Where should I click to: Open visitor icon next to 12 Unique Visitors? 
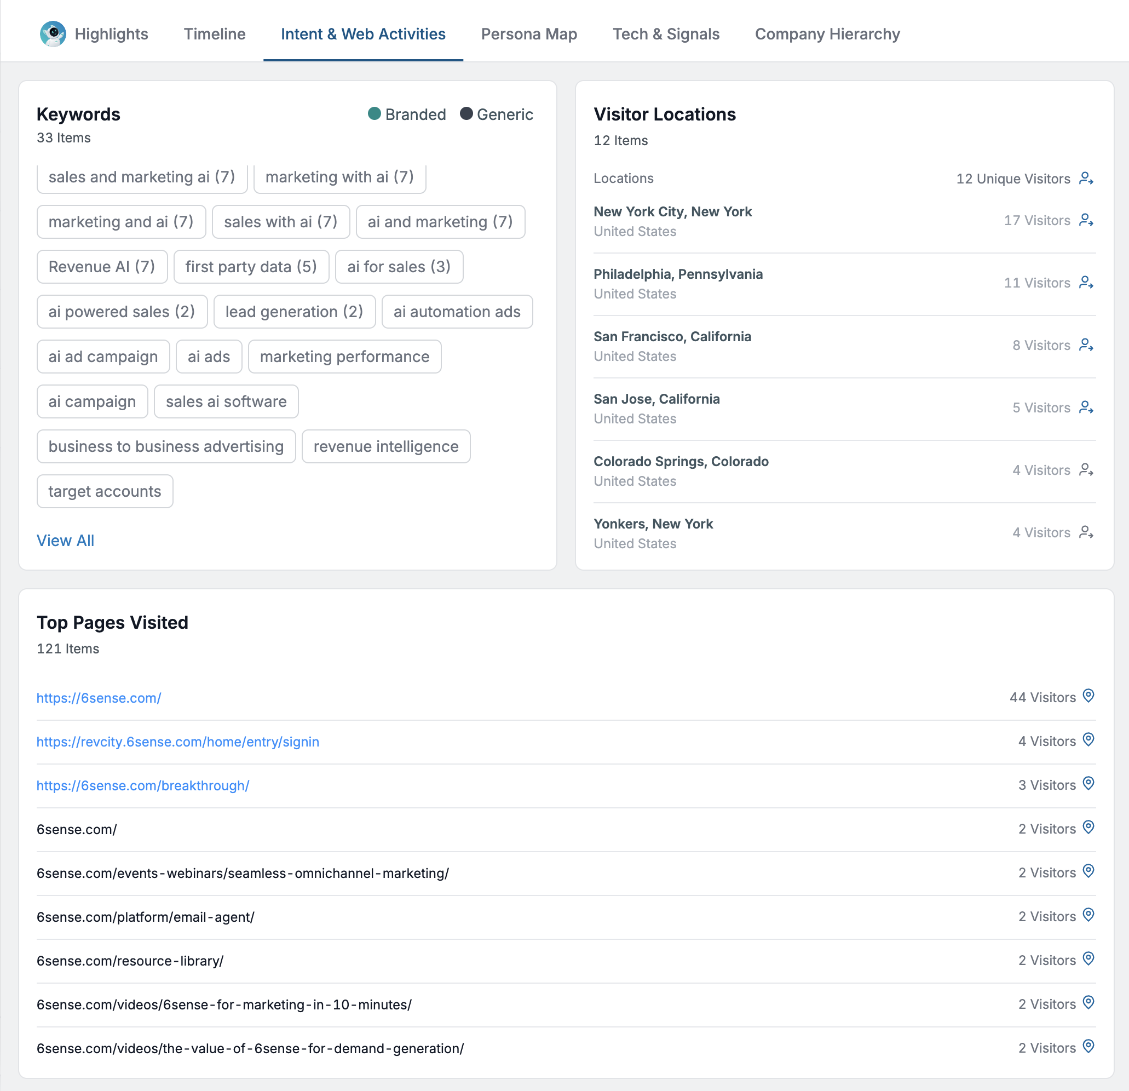(x=1086, y=179)
